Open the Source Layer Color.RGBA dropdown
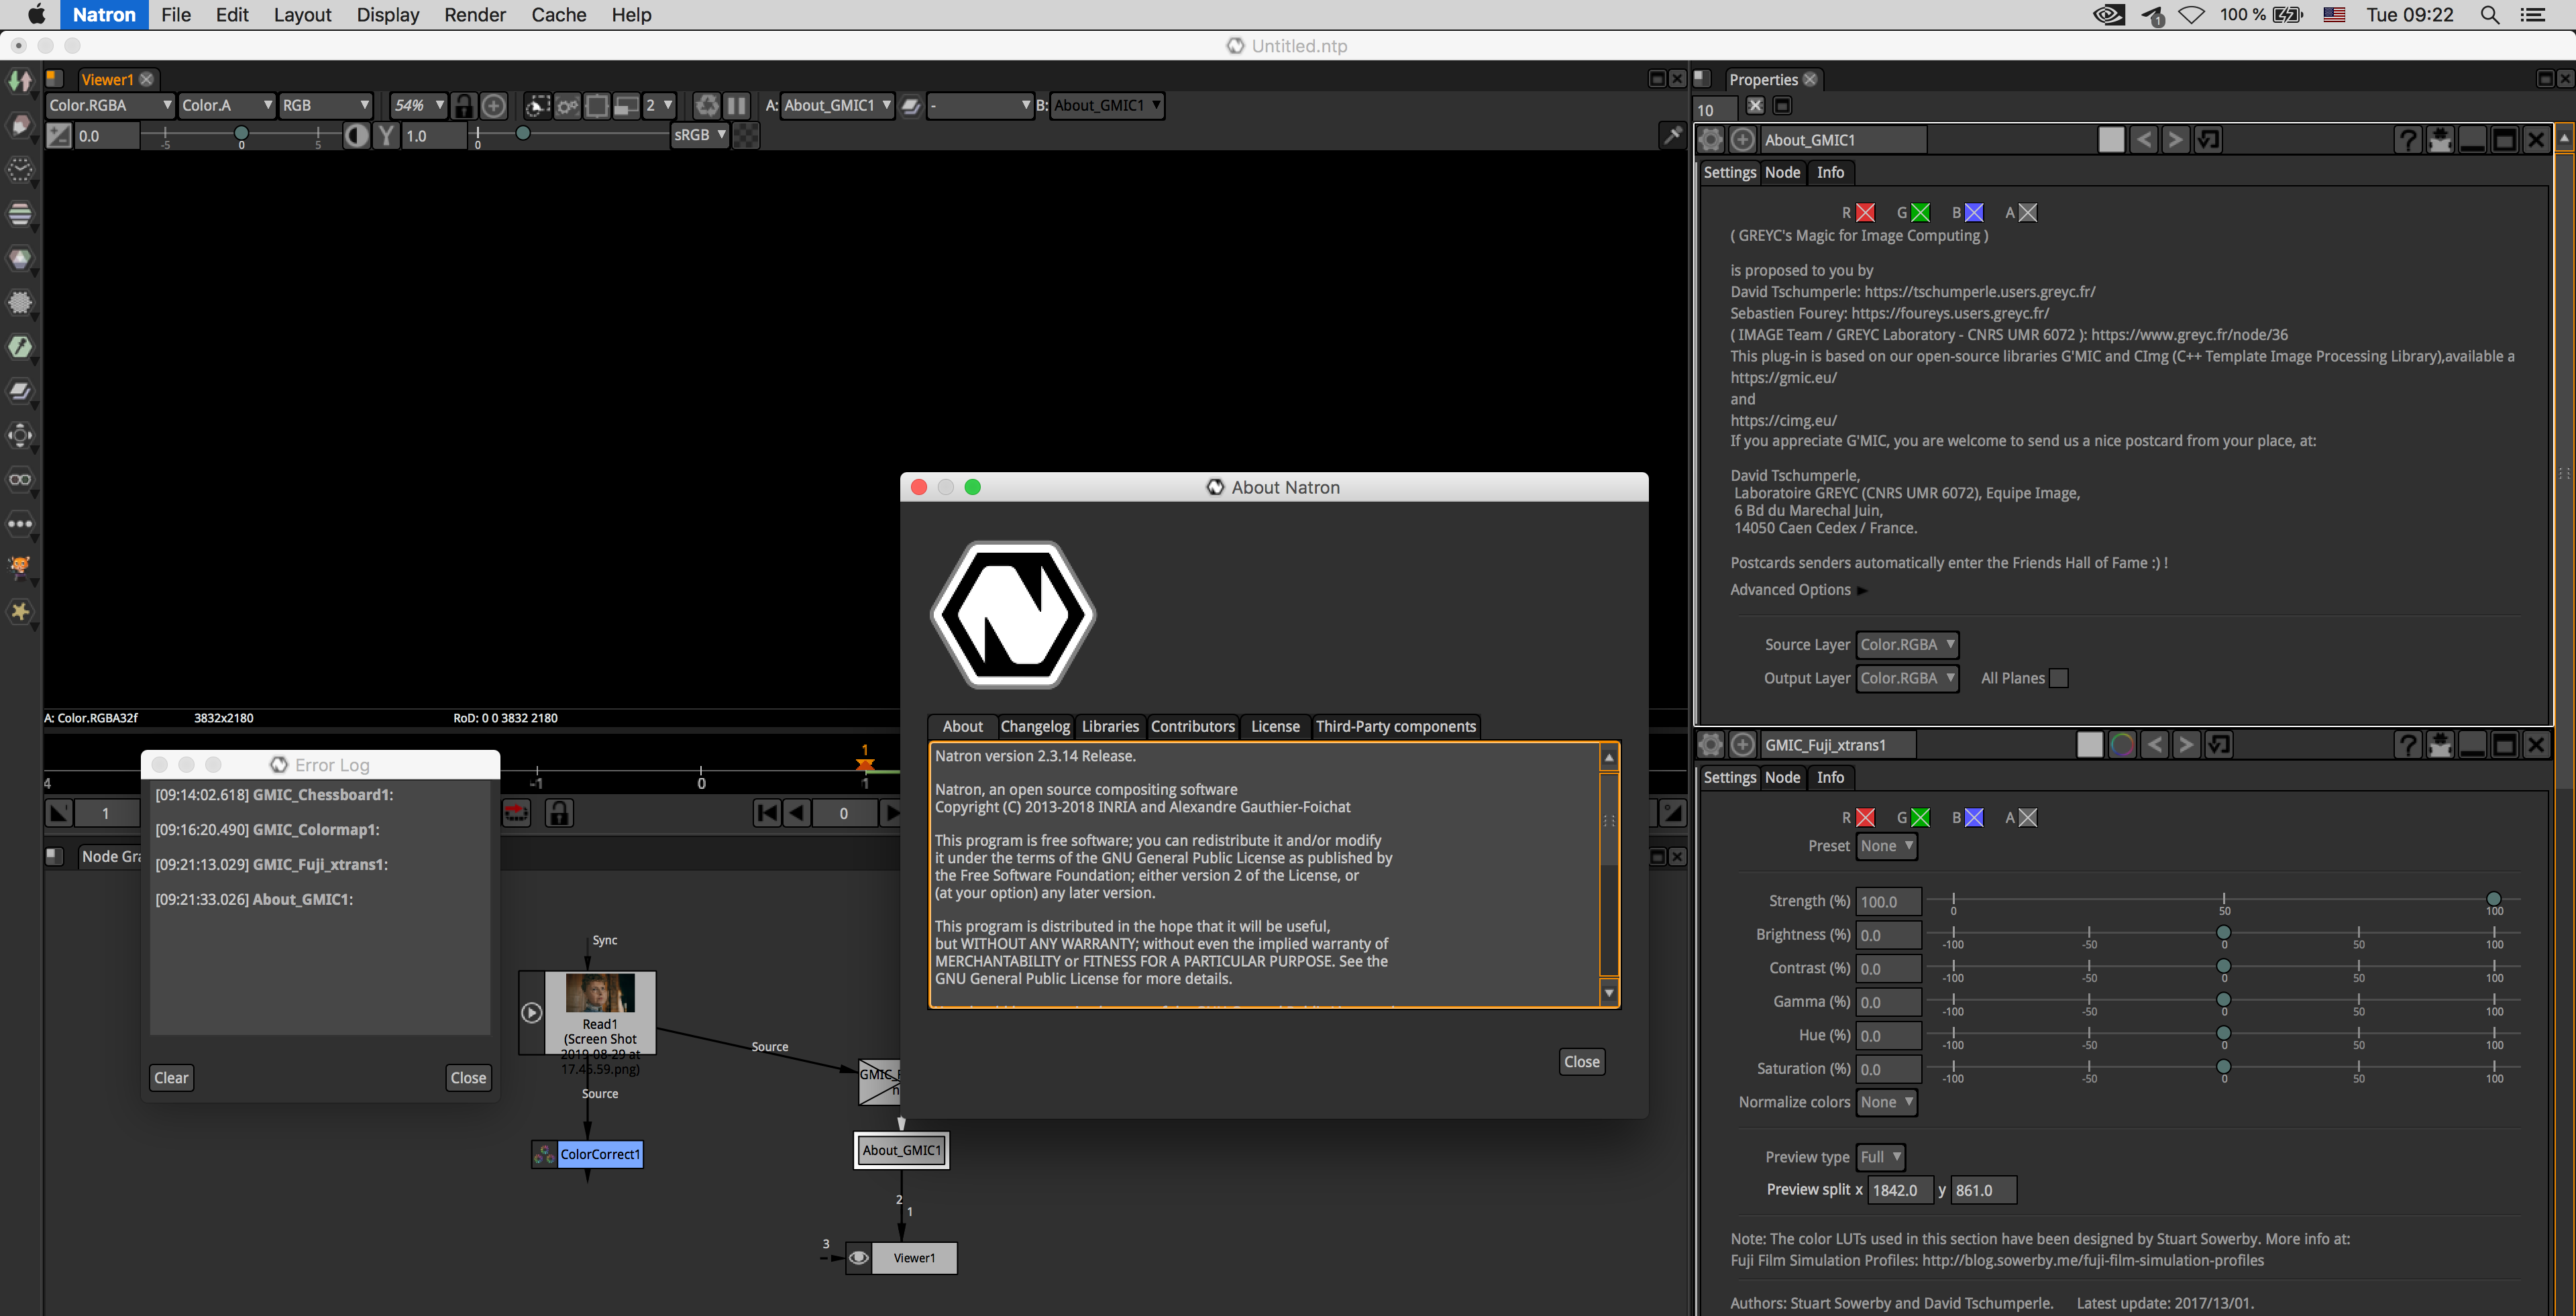This screenshot has width=2576, height=1316. coord(1907,645)
